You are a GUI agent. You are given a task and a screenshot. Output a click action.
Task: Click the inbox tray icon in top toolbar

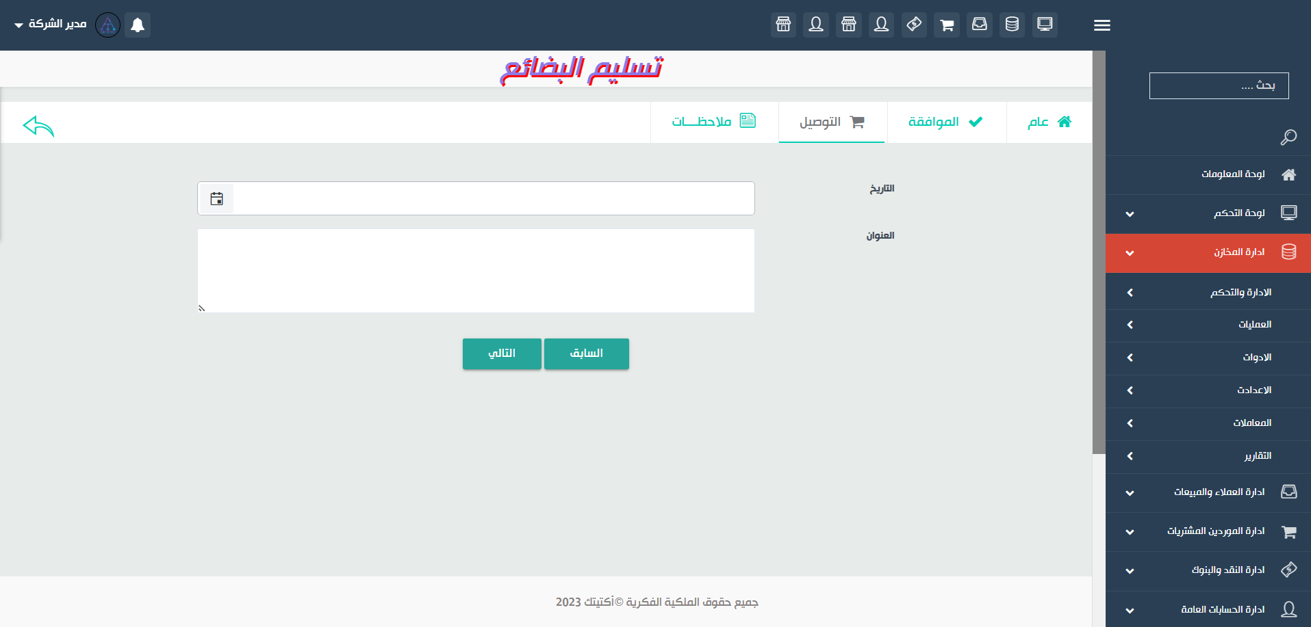click(x=980, y=25)
